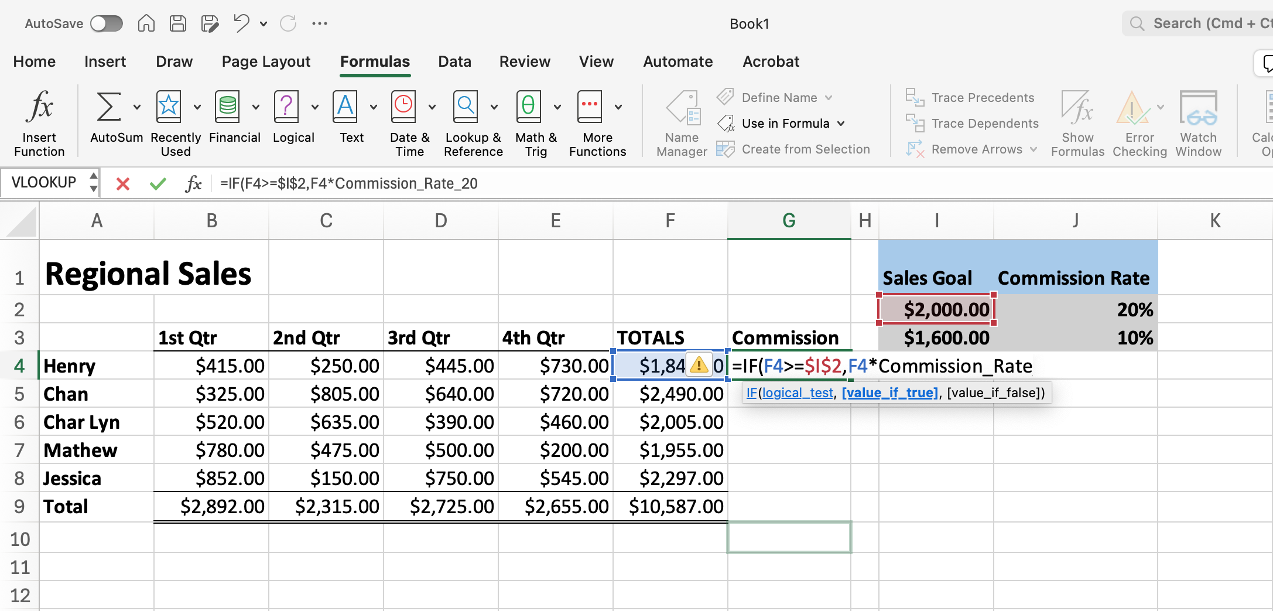Click the fx button beside the formula bar
The height and width of the screenshot is (611, 1273).
[x=193, y=184]
